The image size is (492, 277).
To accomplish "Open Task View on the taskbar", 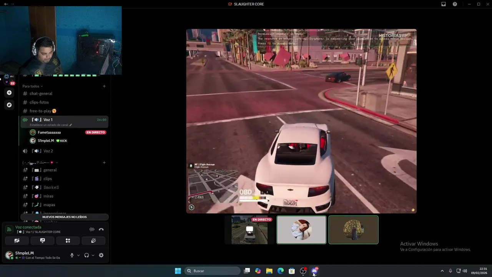I will (x=247, y=271).
